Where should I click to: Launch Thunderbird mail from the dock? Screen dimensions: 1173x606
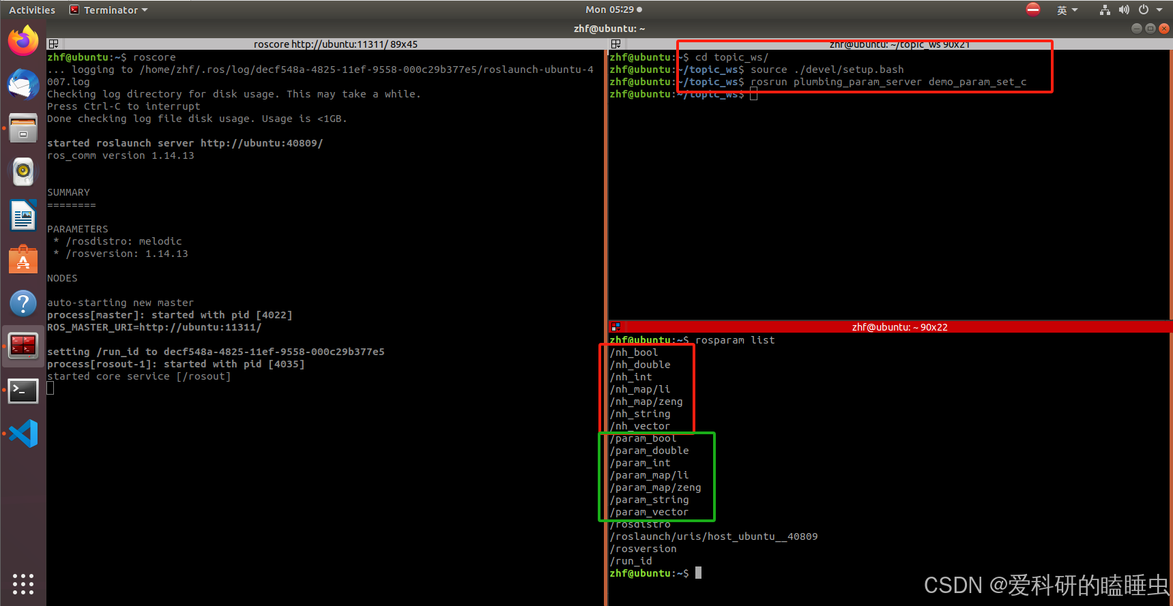pos(23,85)
